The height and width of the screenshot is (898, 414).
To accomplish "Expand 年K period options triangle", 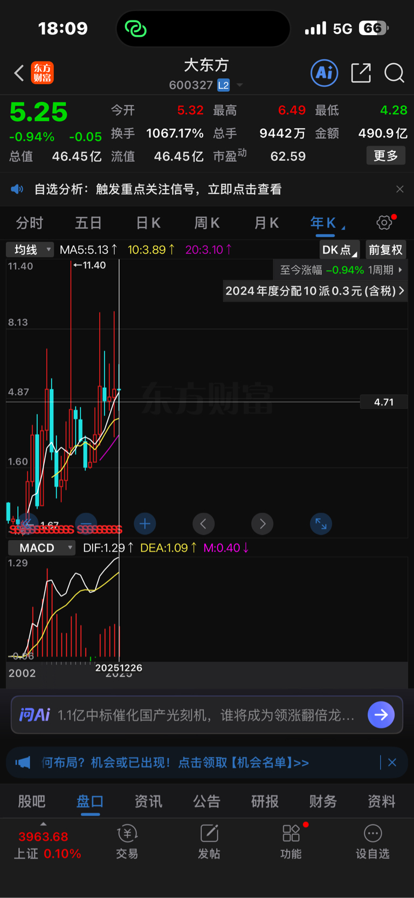I will (x=343, y=227).
